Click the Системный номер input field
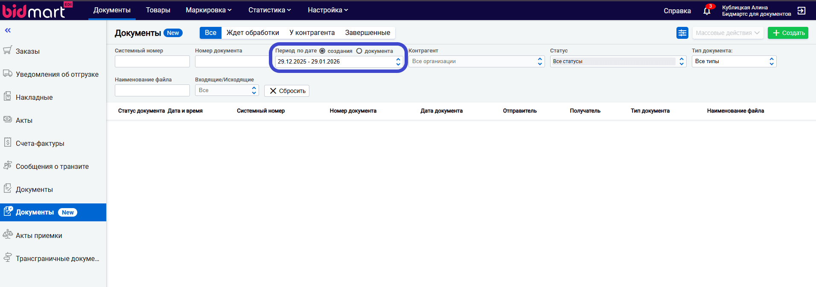Image resolution: width=816 pixels, height=287 pixels. click(152, 61)
